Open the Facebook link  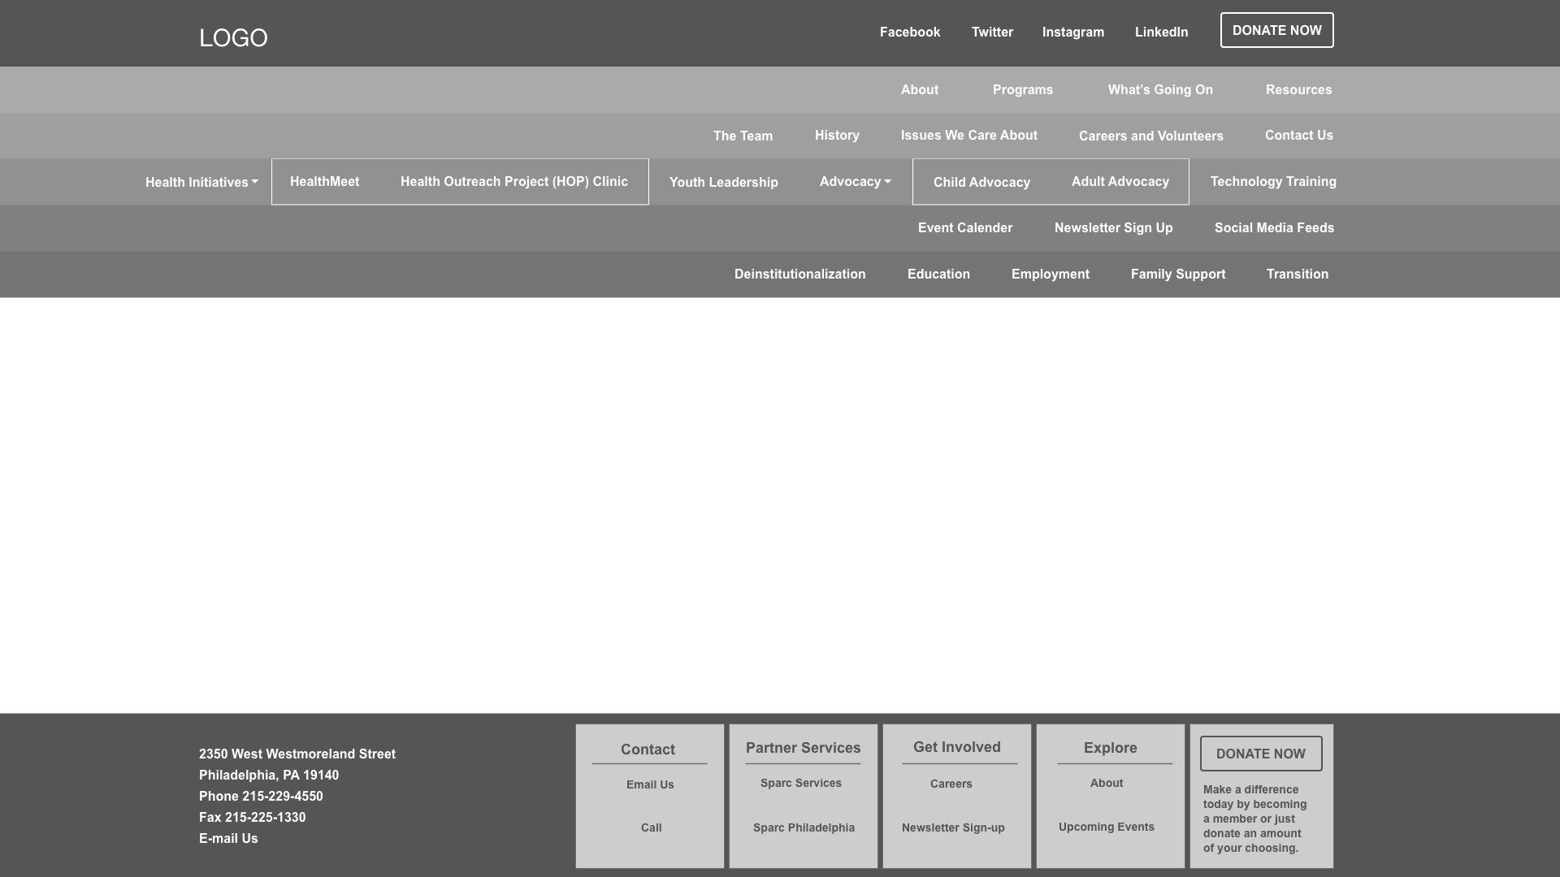click(x=909, y=32)
